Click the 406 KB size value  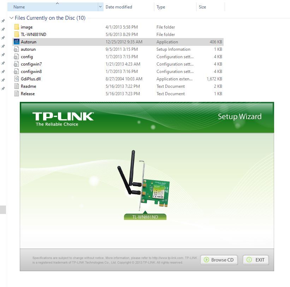(216, 42)
